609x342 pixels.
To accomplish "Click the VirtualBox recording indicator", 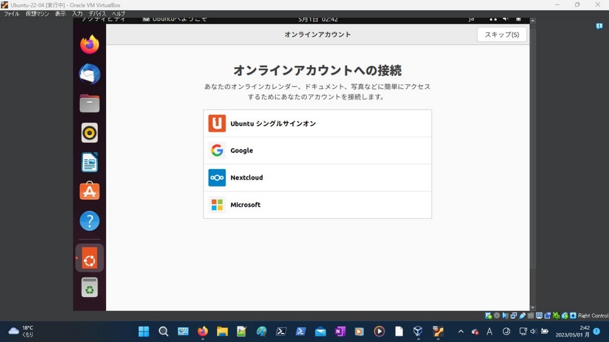I will pos(548,316).
